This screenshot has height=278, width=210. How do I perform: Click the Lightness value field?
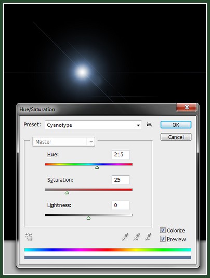coord(121,205)
